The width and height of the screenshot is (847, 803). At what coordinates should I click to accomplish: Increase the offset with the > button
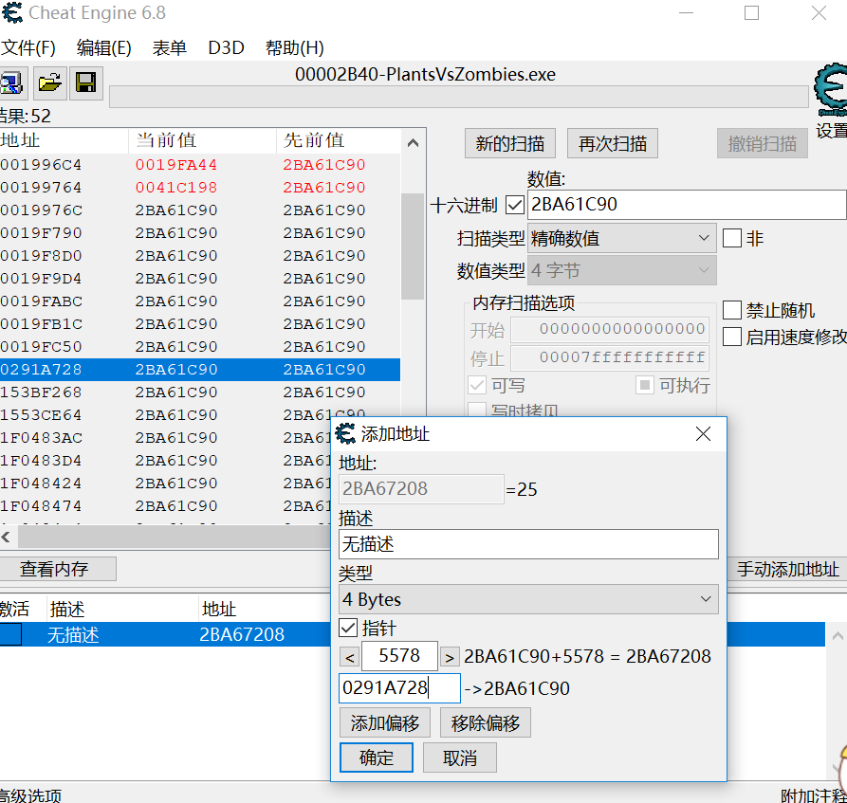click(x=450, y=657)
